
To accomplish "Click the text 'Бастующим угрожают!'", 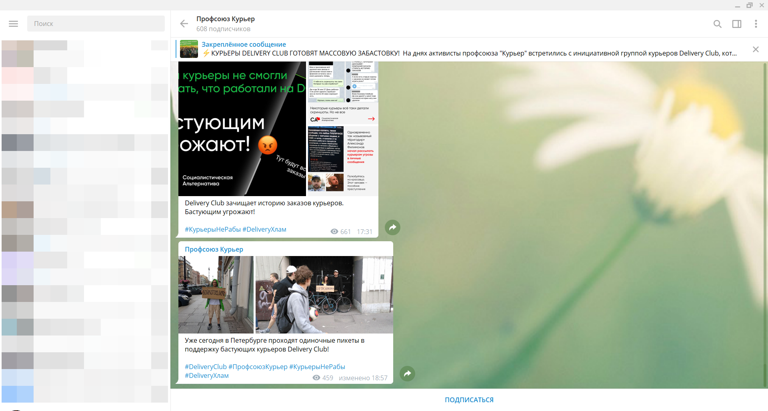I will tap(220, 212).
